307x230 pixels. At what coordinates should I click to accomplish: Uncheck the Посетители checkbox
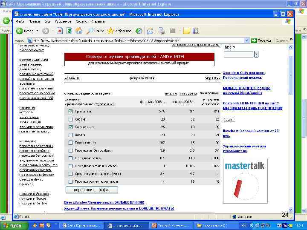tap(70, 127)
